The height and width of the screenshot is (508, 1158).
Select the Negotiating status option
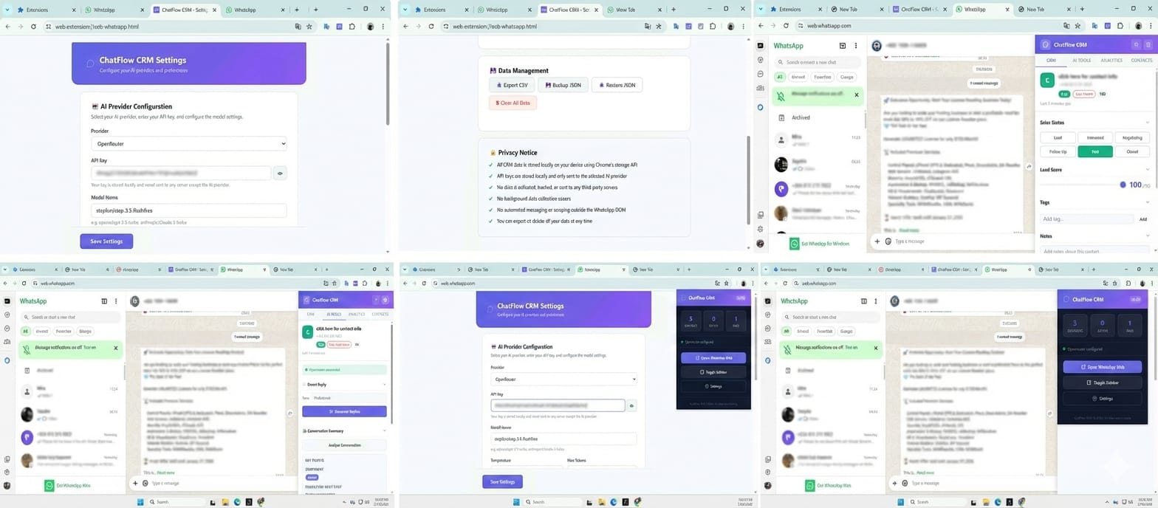1132,137
